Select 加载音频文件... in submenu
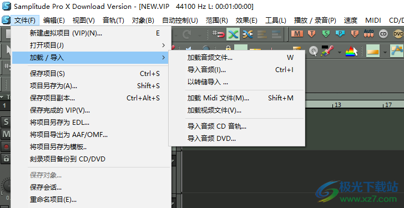This screenshot has height=208, width=404. coord(237,58)
